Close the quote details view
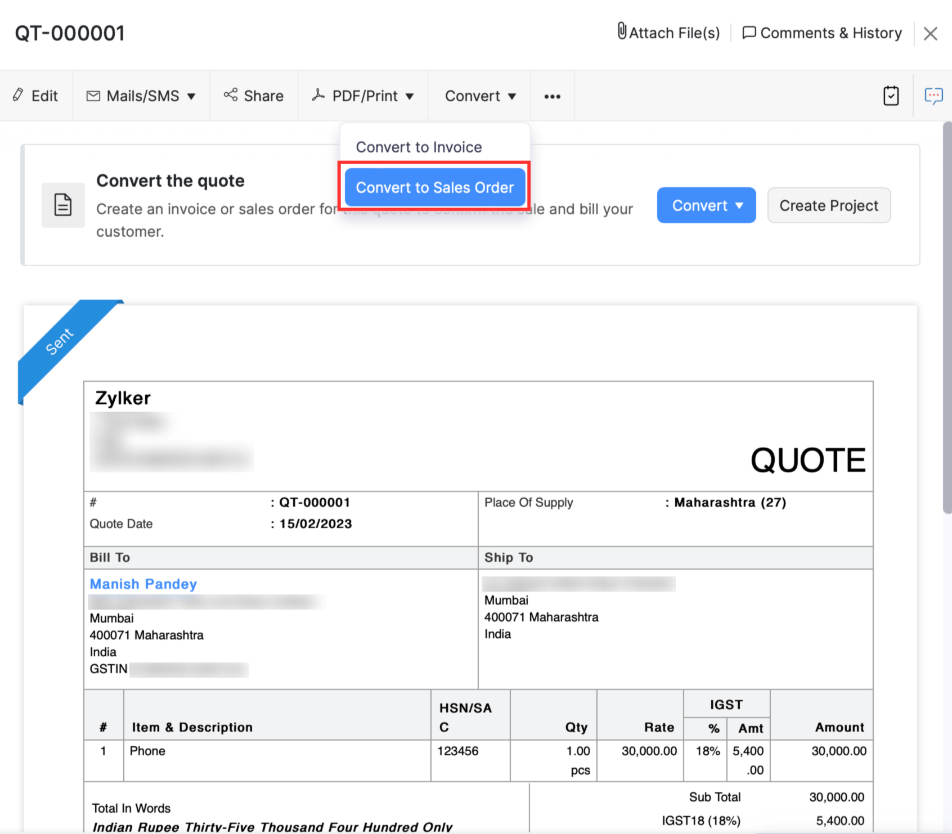The height and width of the screenshot is (834, 952). pyautogui.click(x=931, y=34)
